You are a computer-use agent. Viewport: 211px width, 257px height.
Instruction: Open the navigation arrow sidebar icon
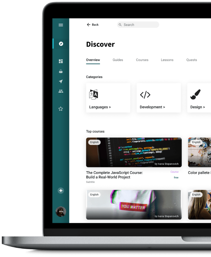61,81
